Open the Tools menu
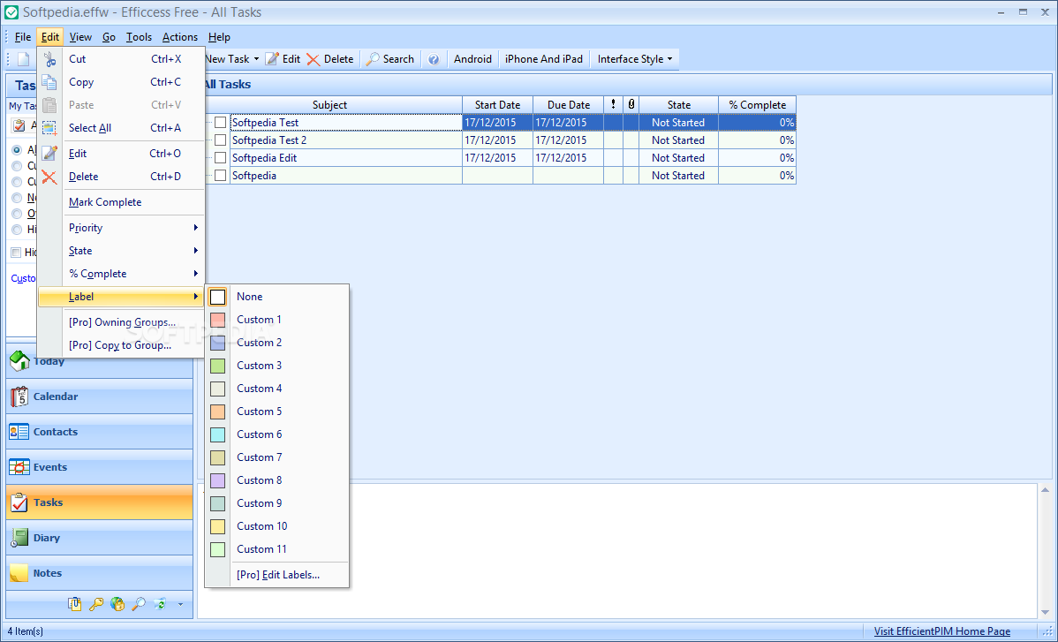Screen dimensions: 1058x642 point(139,37)
